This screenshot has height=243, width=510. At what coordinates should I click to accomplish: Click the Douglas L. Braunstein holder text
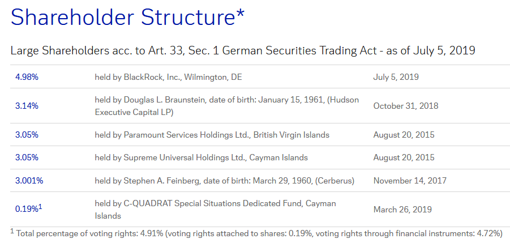(227, 106)
